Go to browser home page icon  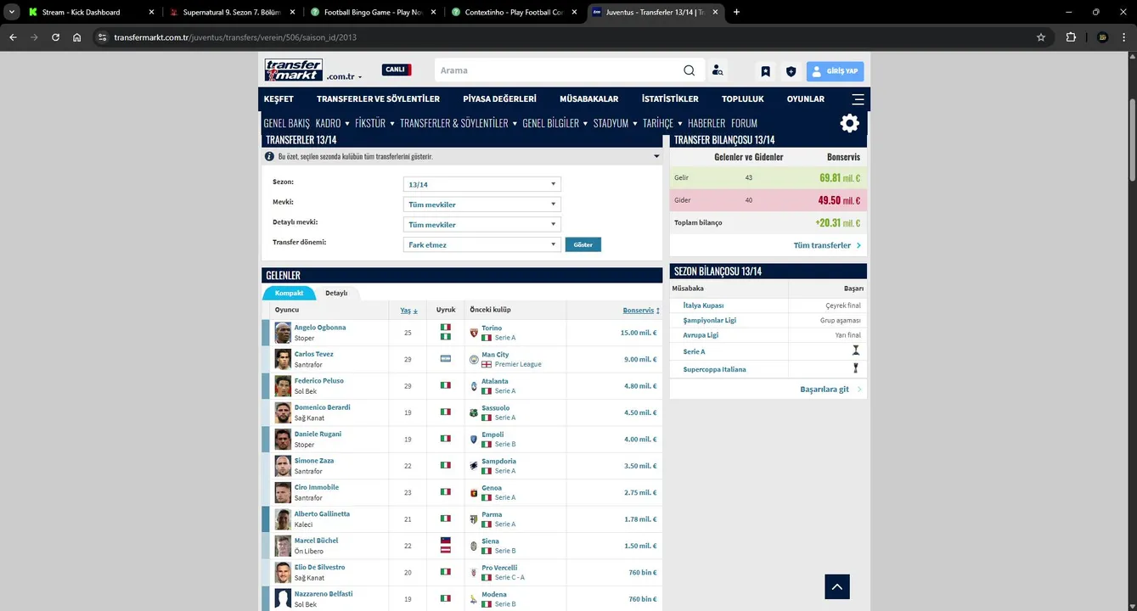coord(77,37)
